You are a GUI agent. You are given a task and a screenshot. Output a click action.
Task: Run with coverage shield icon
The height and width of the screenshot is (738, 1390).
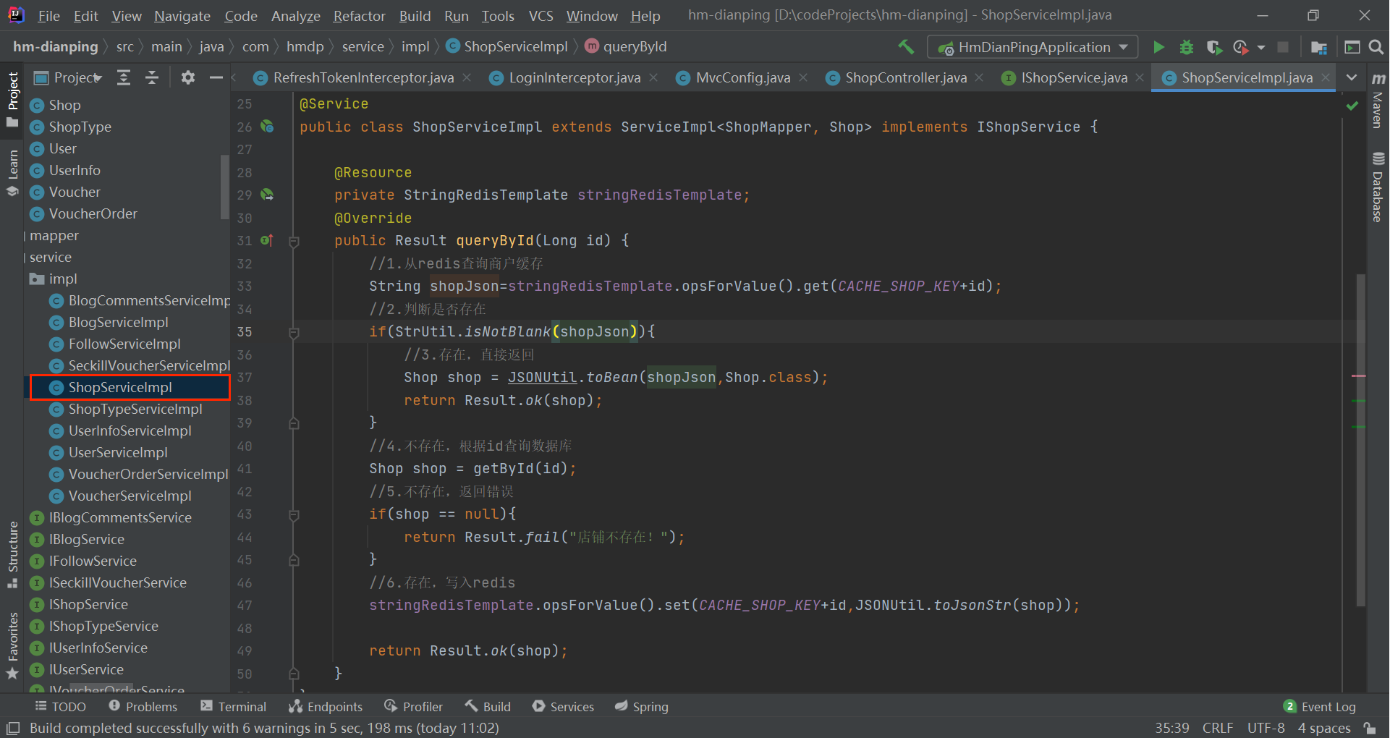coord(1214,47)
